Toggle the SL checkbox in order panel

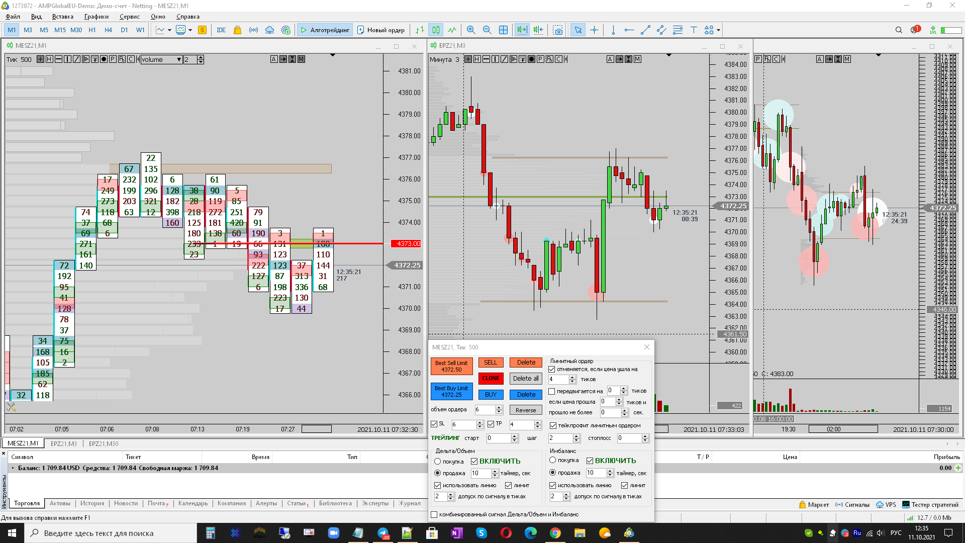pos(434,424)
